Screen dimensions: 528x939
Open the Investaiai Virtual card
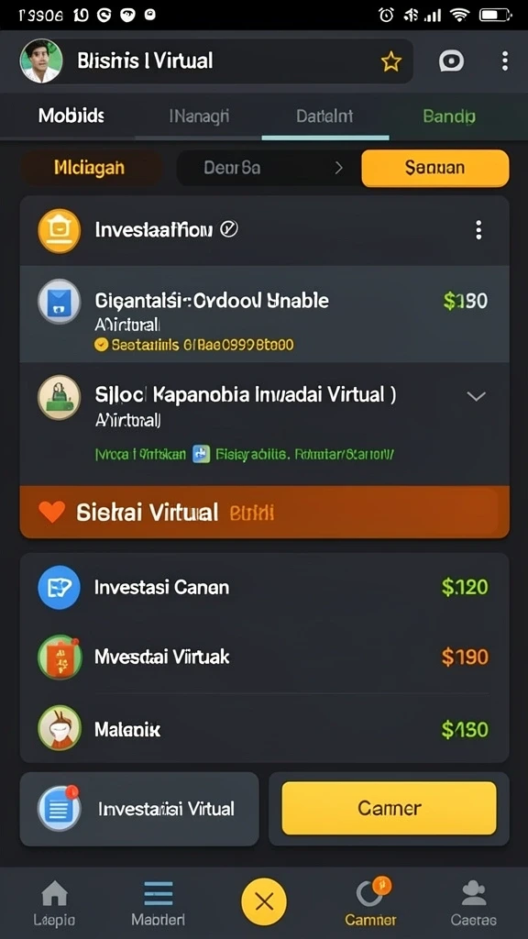point(139,809)
